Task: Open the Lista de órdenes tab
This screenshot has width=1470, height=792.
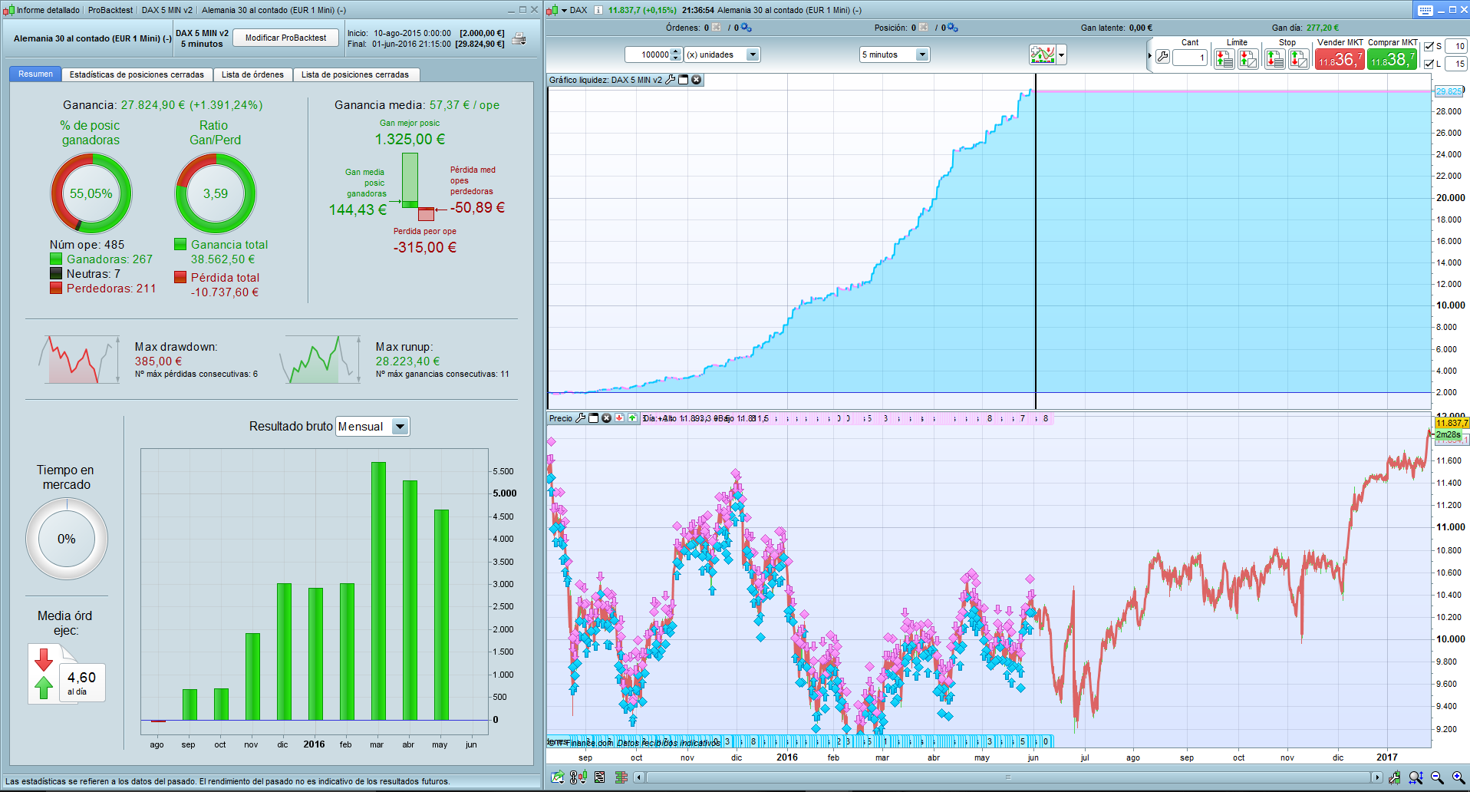Action: [252, 74]
